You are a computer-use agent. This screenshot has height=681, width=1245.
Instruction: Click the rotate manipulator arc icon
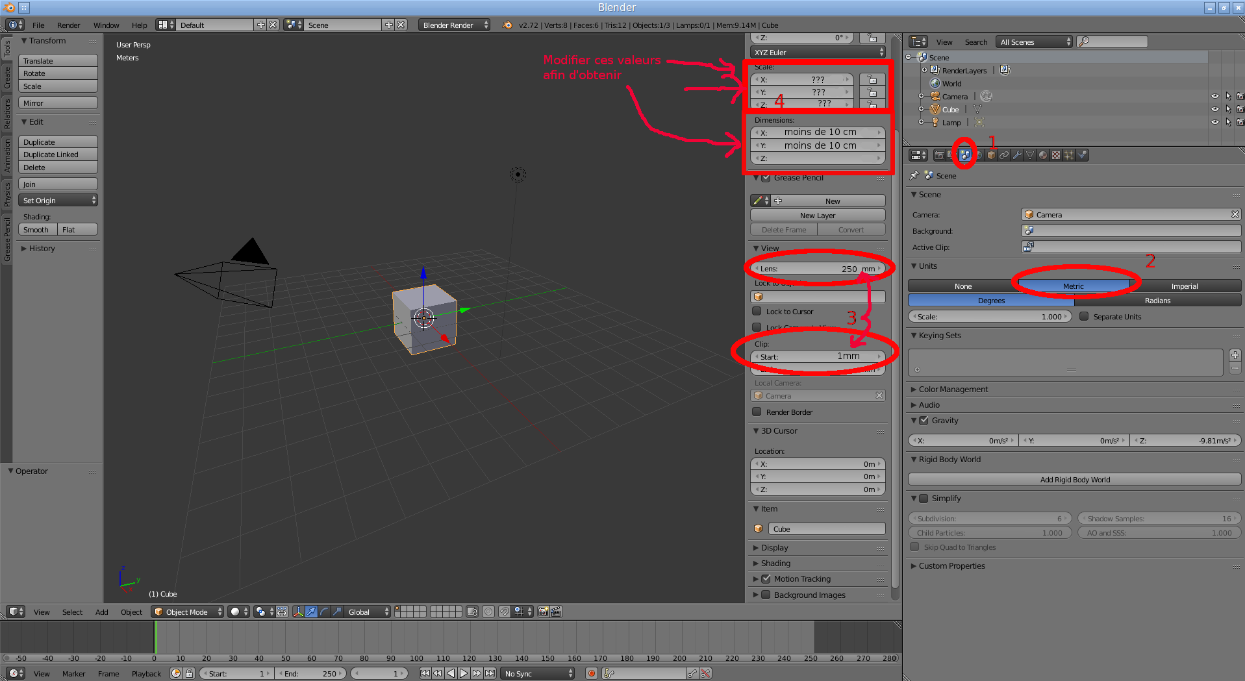point(324,612)
